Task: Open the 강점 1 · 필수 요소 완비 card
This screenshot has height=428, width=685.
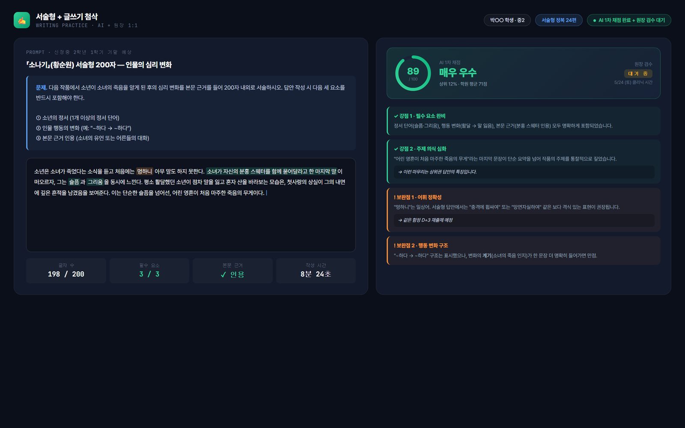Action: click(x=524, y=121)
